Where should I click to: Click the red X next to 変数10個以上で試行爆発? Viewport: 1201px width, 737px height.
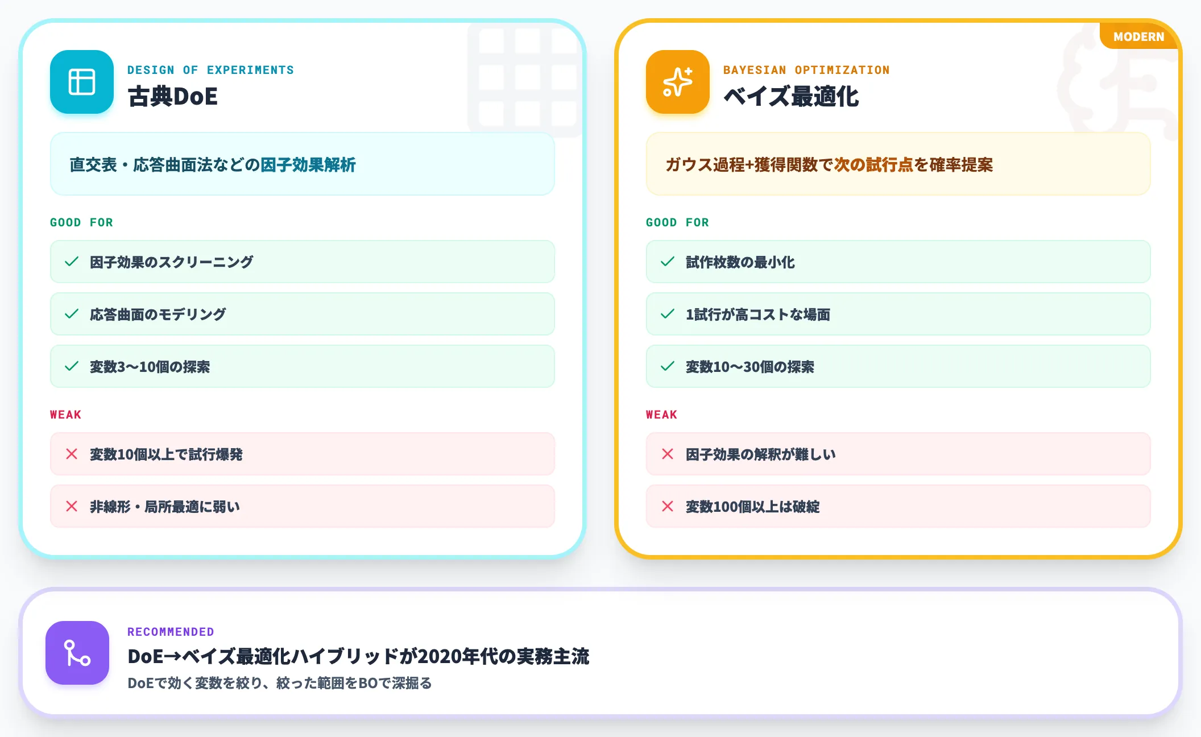(x=72, y=454)
